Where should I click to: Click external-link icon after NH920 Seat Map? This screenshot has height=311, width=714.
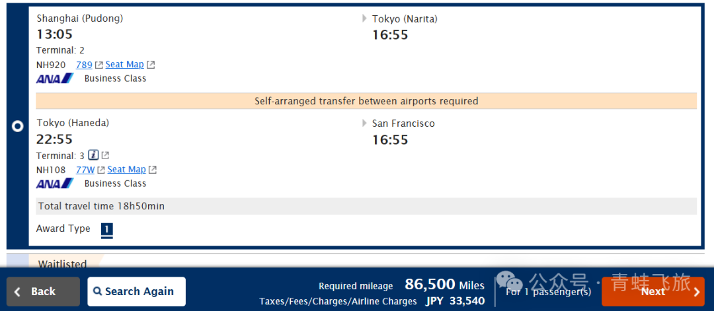151,65
